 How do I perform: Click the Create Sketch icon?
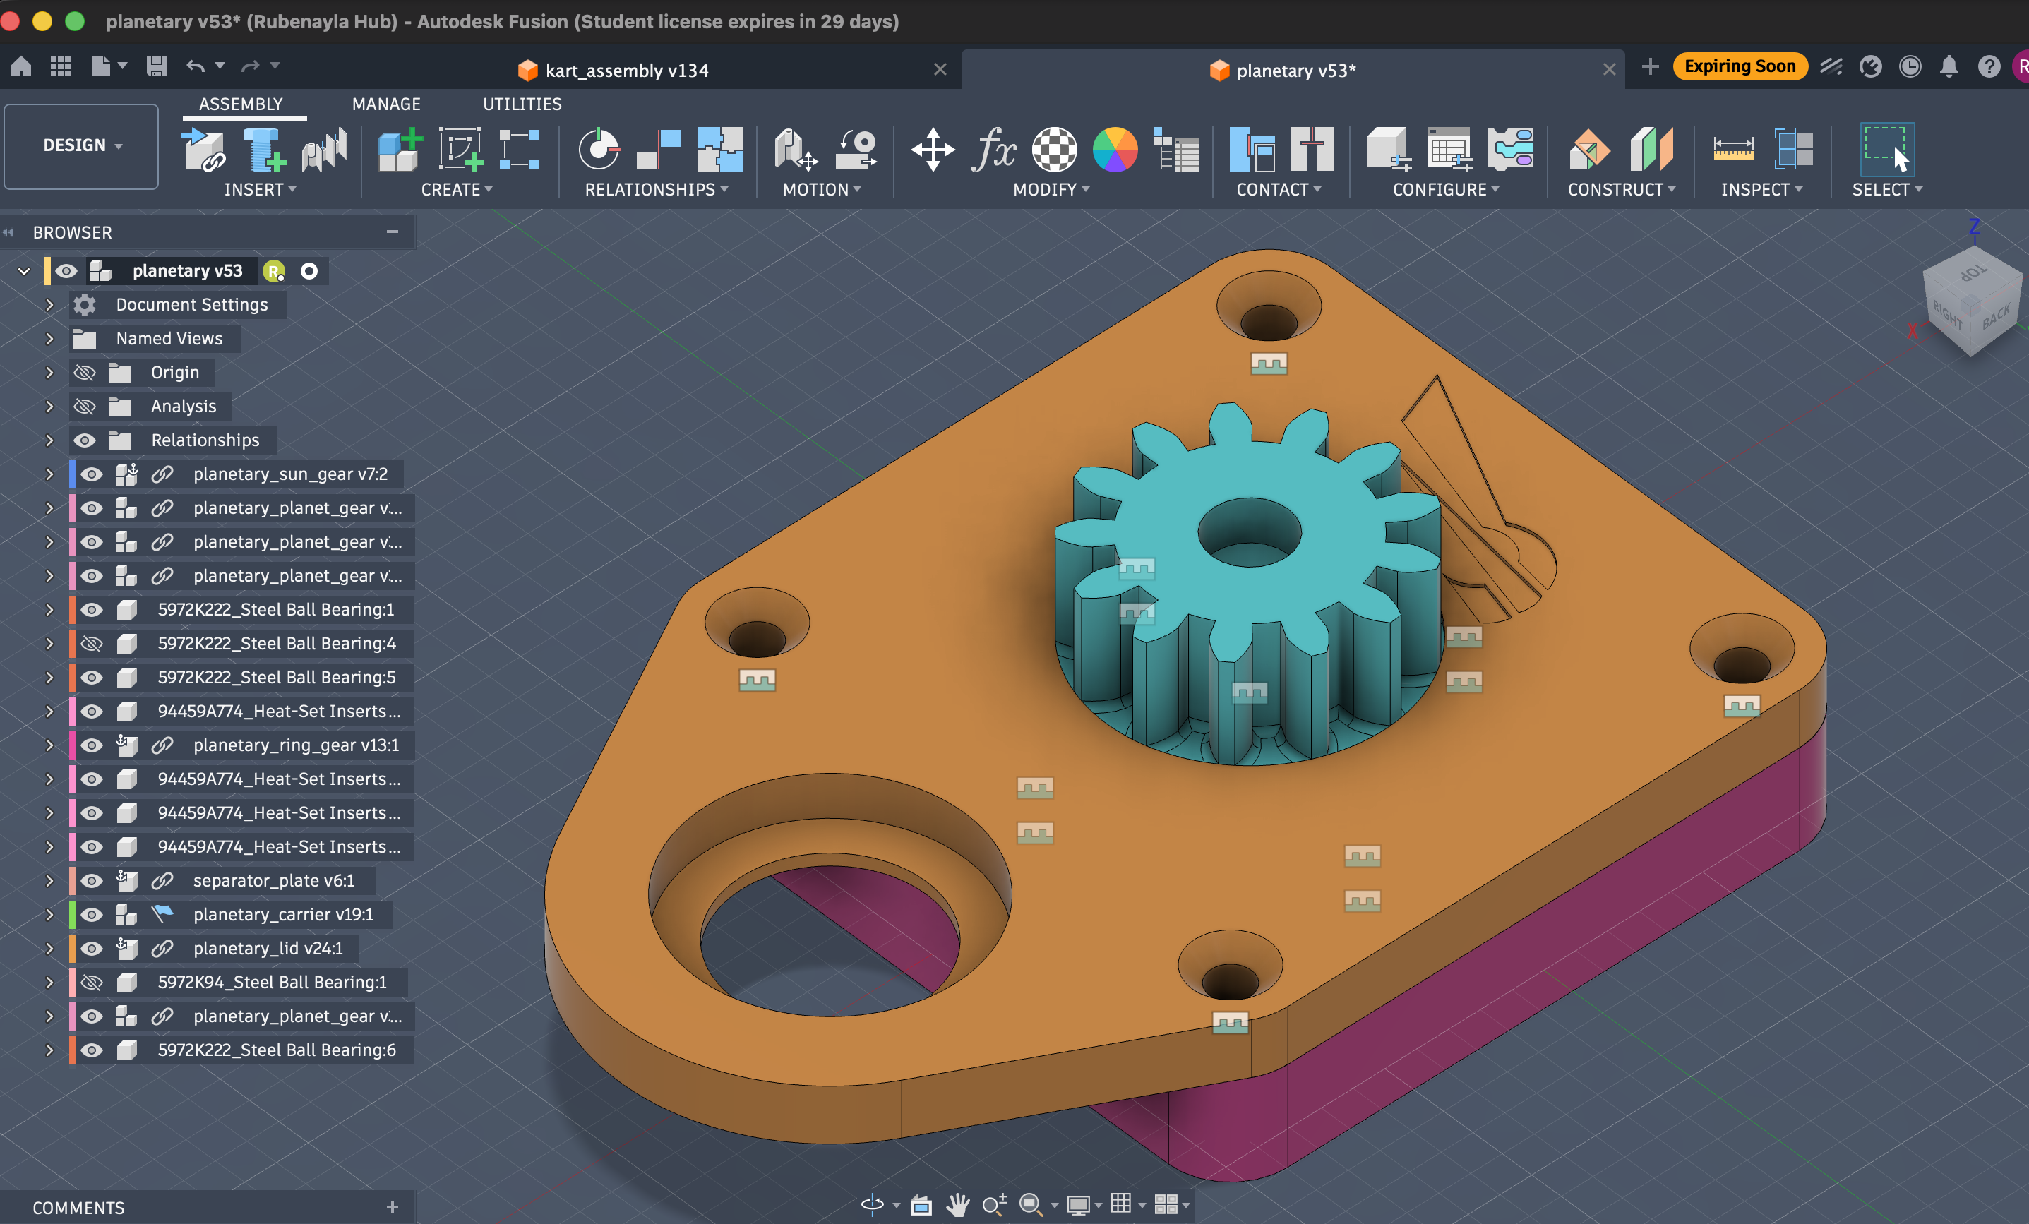pyautogui.click(x=460, y=150)
